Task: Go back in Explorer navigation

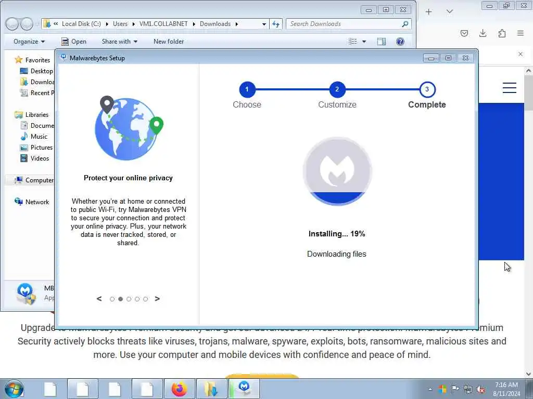Action: click(x=12, y=24)
